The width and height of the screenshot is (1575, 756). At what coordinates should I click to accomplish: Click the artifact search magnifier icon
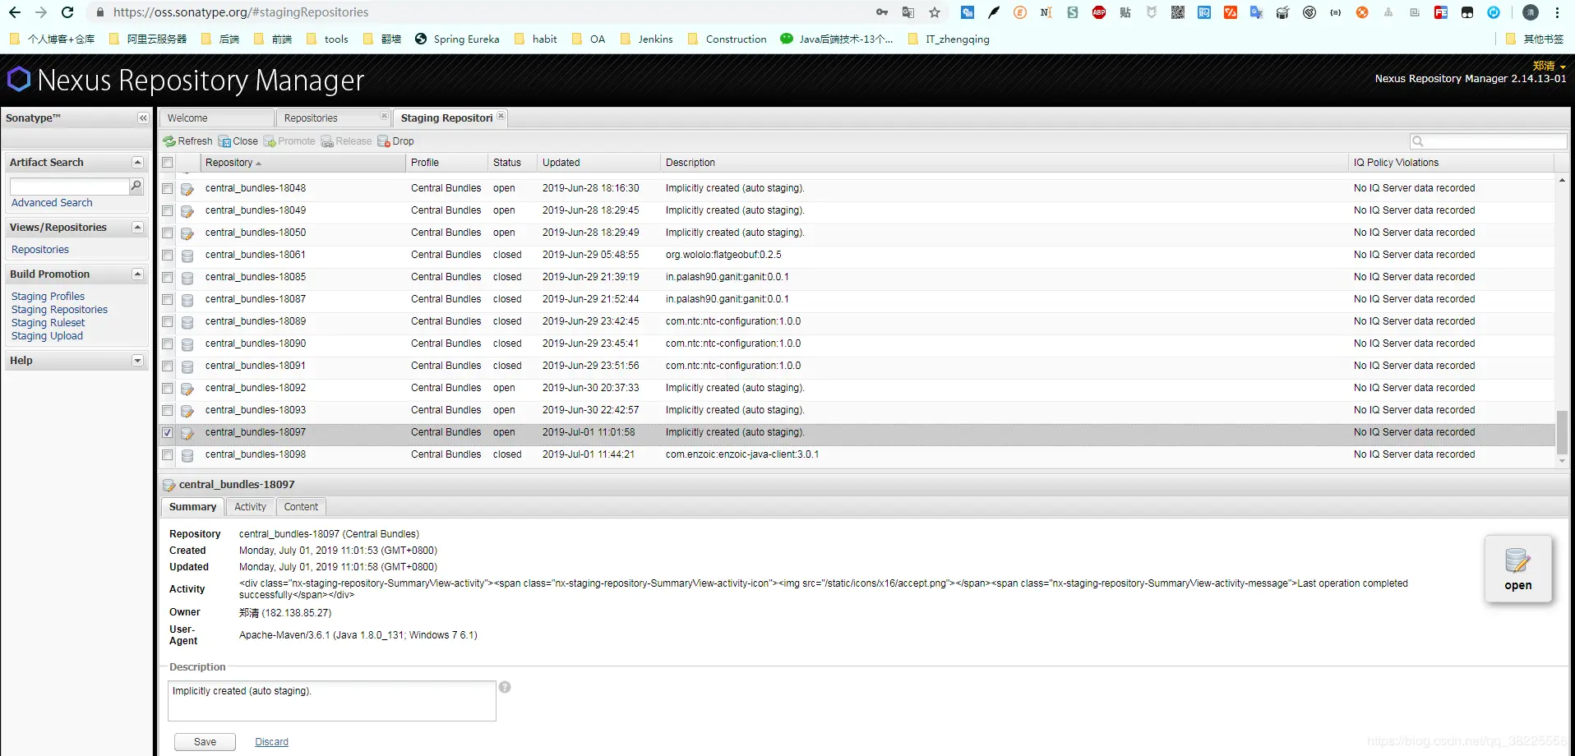pyautogui.click(x=136, y=187)
